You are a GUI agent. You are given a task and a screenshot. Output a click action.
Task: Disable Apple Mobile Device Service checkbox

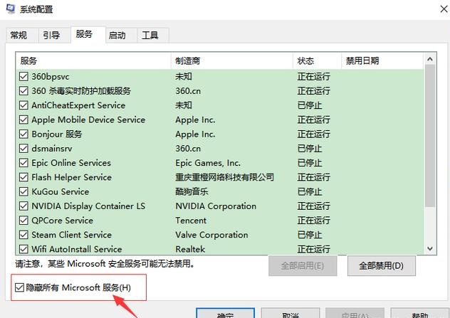pyautogui.click(x=23, y=120)
